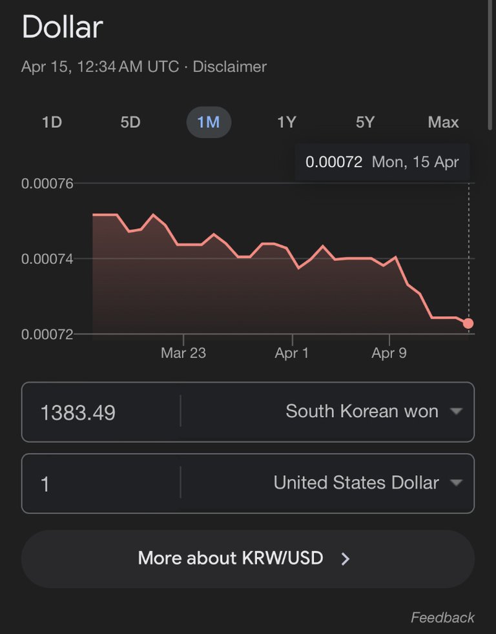Click the 0.00072 Mon, 15 Apr tooltip
The height and width of the screenshot is (634, 496).
[382, 161]
